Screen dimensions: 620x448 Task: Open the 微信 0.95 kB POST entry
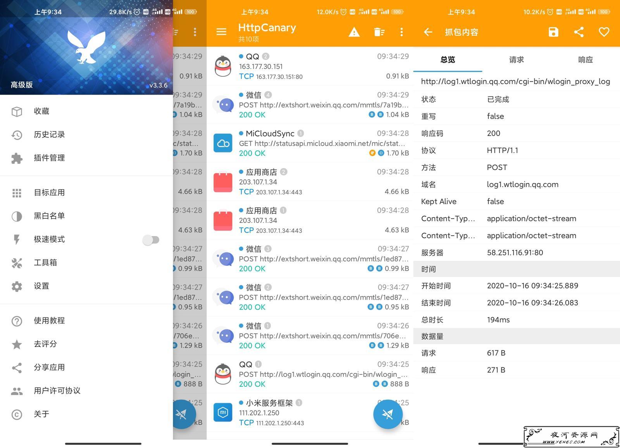tap(310, 297)
